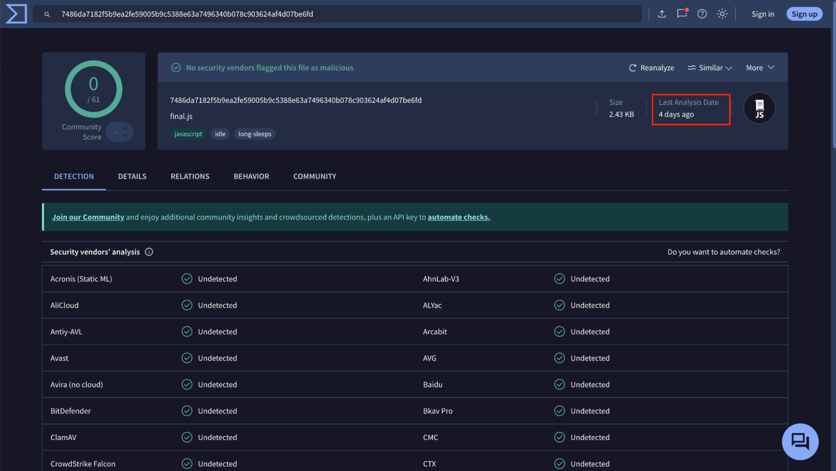
Task: Click inside the hash search input field
Action: pos(327,14)
